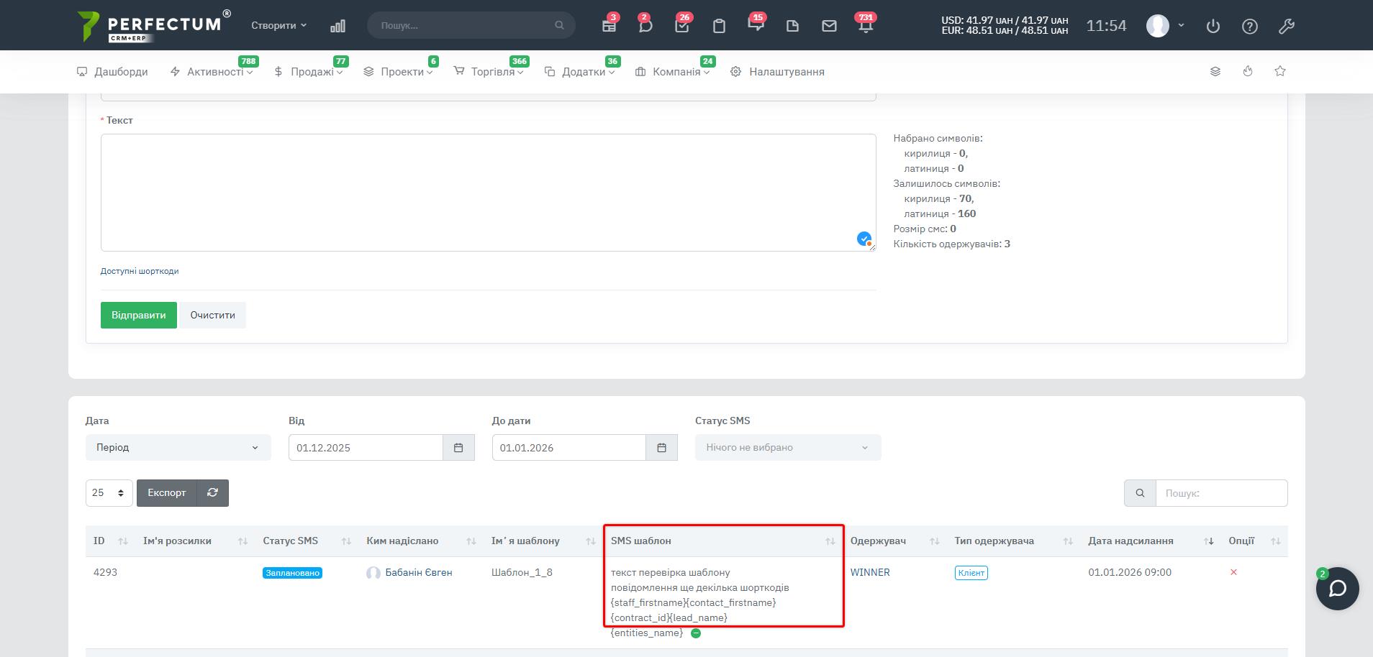Open the help question mark icon

coord(1250,27)
